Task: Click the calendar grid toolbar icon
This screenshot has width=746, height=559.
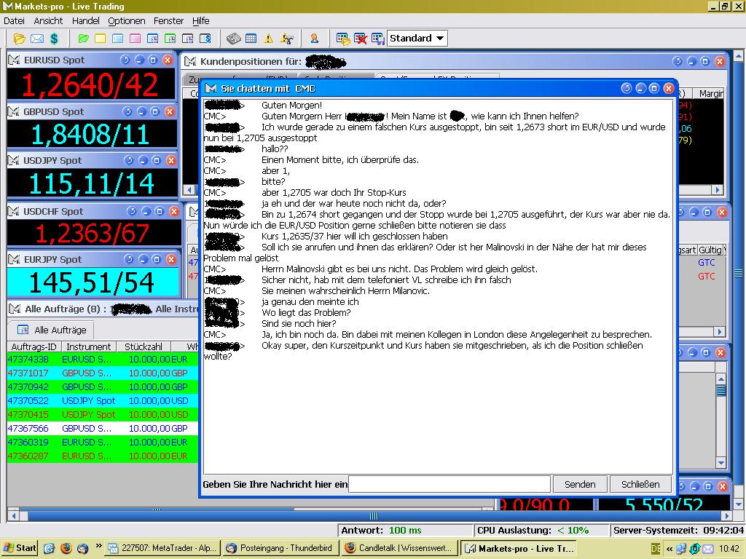Action: coord(251,39)
